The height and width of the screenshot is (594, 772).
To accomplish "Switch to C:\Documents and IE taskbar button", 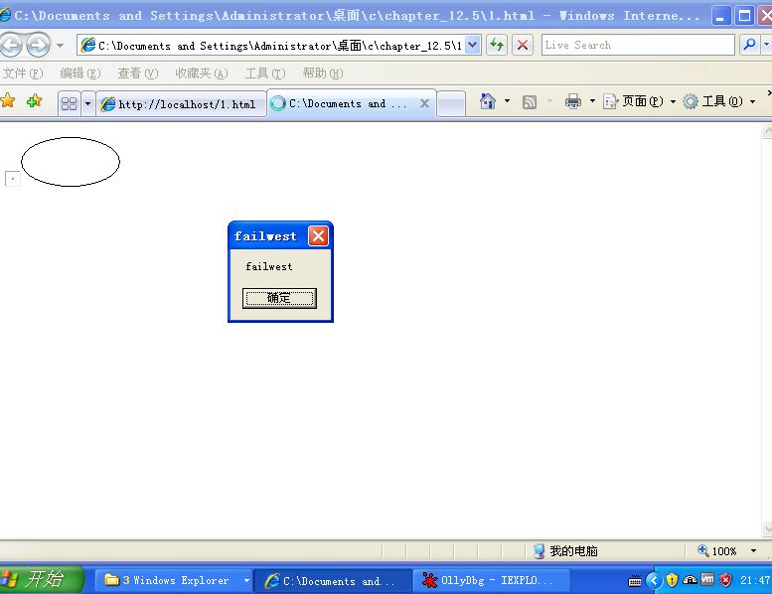I will [x=332, y=581].
